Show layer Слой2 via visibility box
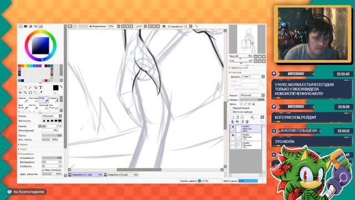 click(x=233, y=144)
